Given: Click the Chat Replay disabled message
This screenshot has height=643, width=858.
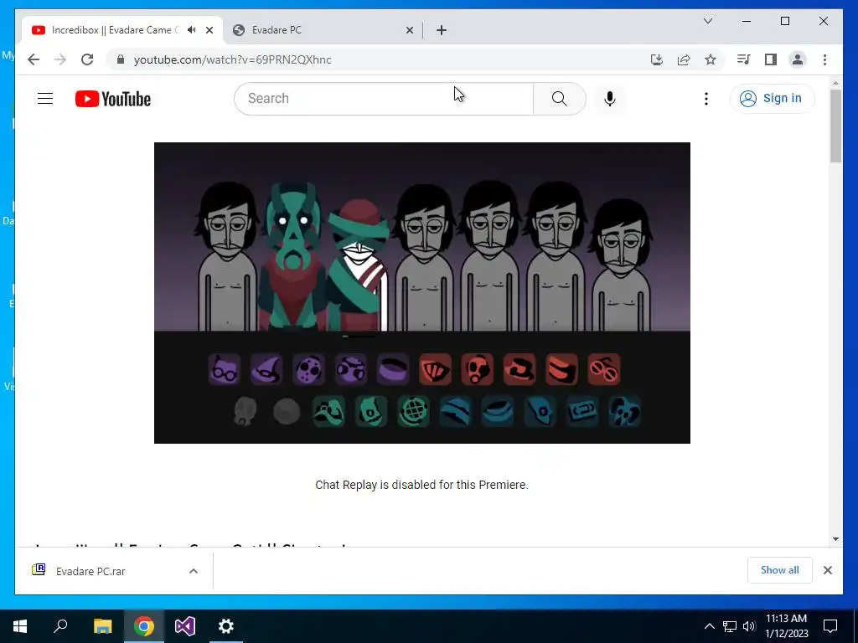Looking at the screenshot, I should click(421, 485).
